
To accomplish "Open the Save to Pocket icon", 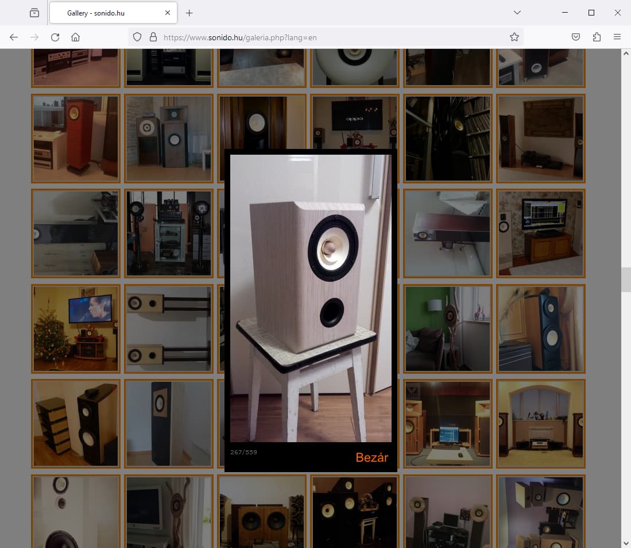I will click(576, 37).
